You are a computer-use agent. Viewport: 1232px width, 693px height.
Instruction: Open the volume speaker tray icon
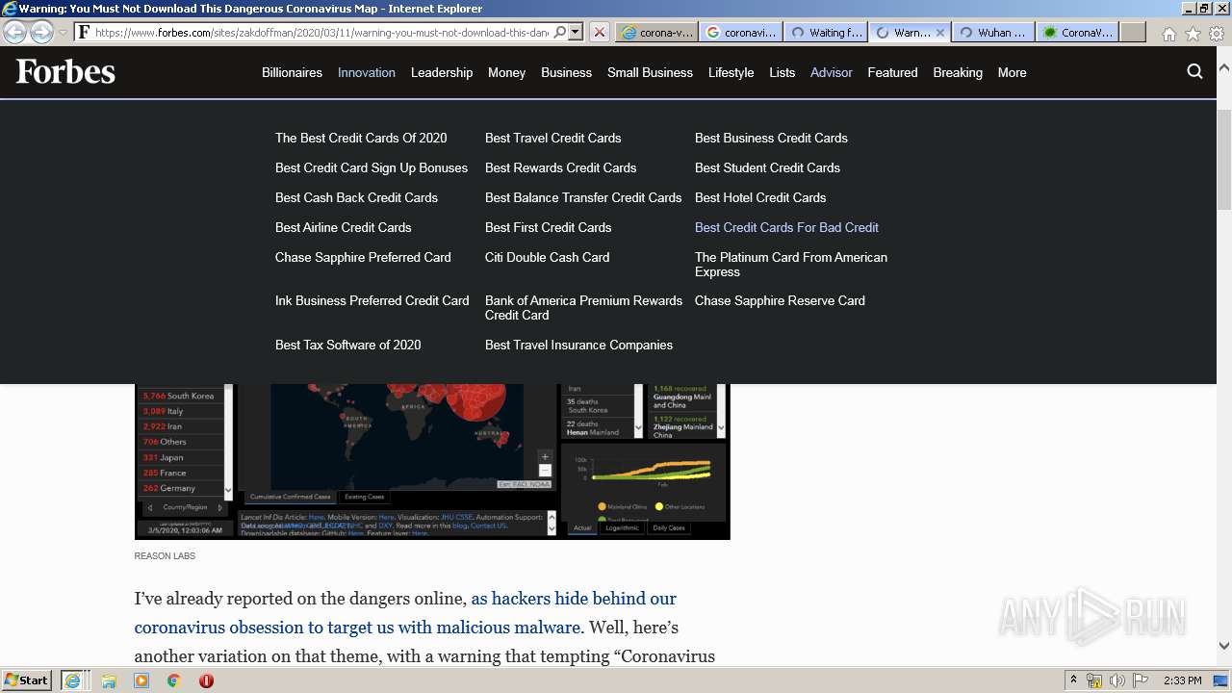1116,680
